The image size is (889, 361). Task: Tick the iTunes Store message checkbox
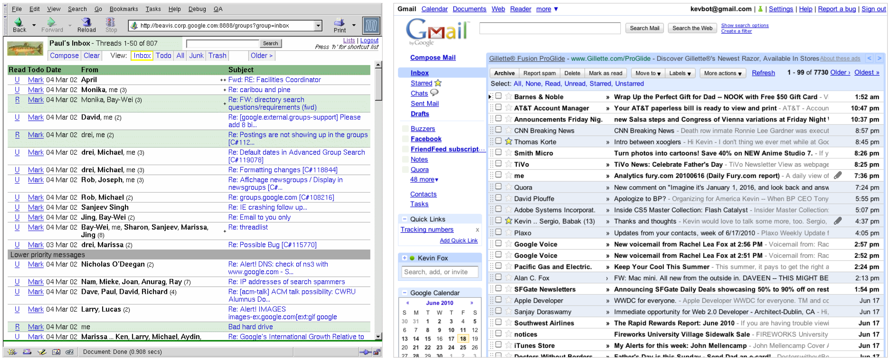(x=498, y=344)
